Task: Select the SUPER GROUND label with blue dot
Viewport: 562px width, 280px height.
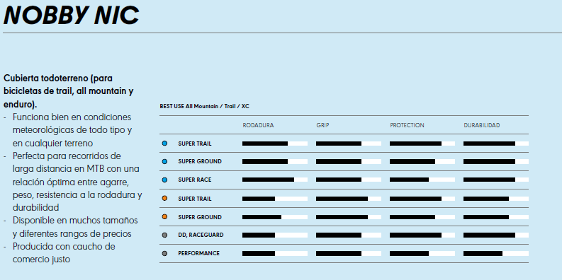Action: 200,162
